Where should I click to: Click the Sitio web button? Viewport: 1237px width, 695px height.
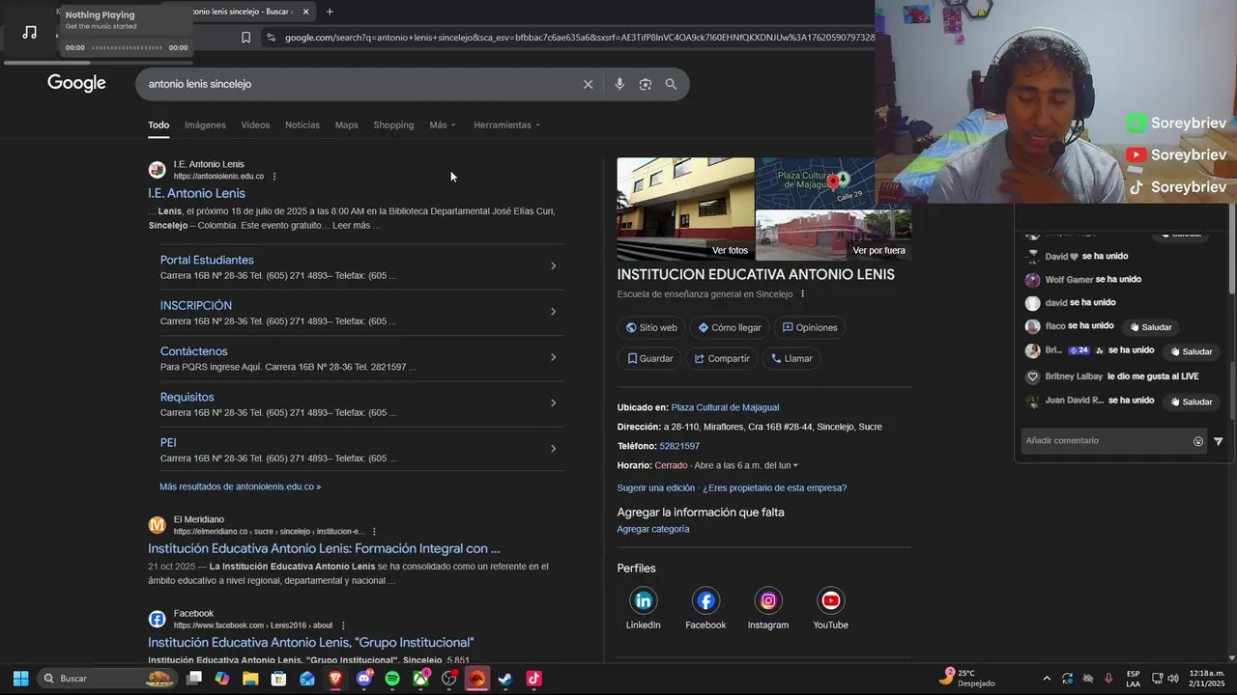click(651, 327)
